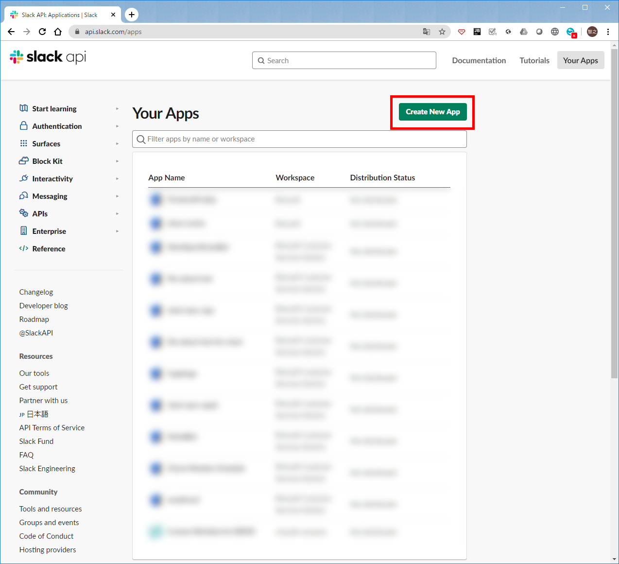Screen dimensions: 619x564
Task: Expand the Authentication section arrow
Action: (117, 126)
